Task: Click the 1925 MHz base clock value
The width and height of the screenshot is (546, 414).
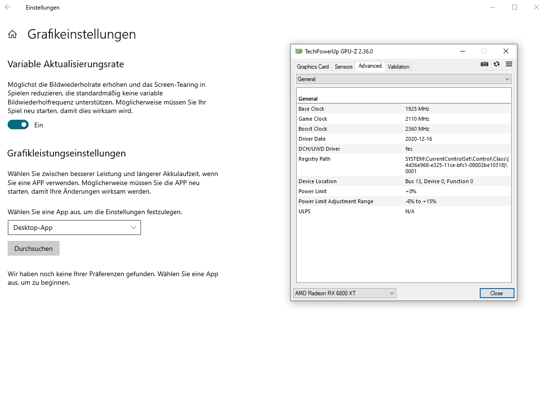Action: [x=417, y=109]
